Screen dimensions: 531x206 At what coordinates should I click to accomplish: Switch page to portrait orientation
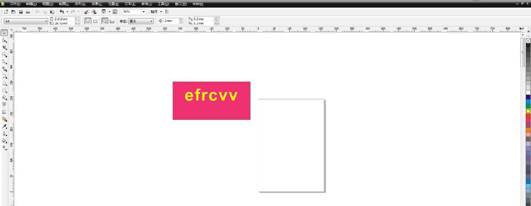(88, 21)
